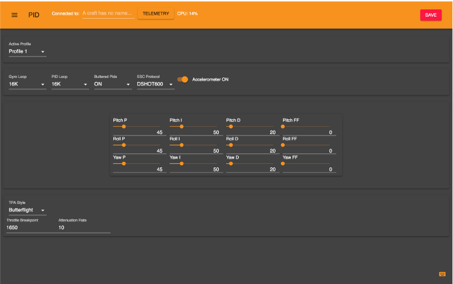
Task: Click the Pitch I value field 50
Action: (x=196, y=132)
